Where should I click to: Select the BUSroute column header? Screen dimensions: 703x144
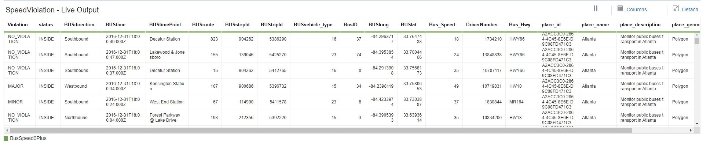tap(203, 24)
